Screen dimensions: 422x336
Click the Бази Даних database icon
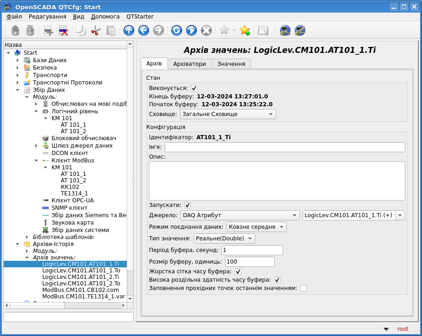pos(27,60)
